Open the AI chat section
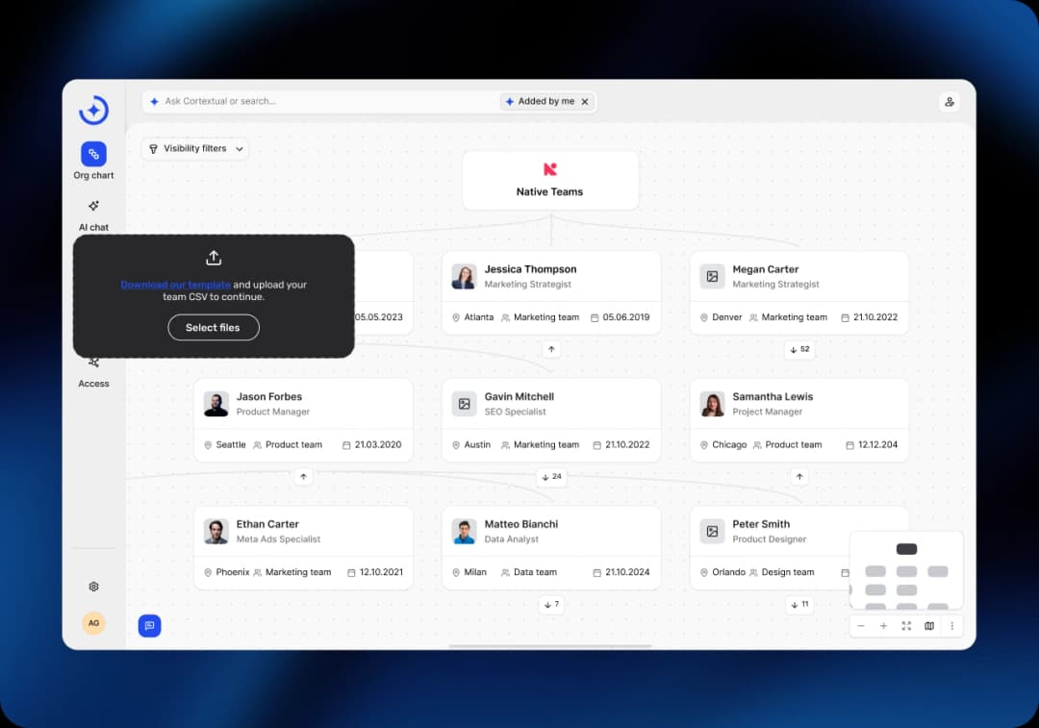Viewport: 1039px width, 728px height. click(93, 215)
